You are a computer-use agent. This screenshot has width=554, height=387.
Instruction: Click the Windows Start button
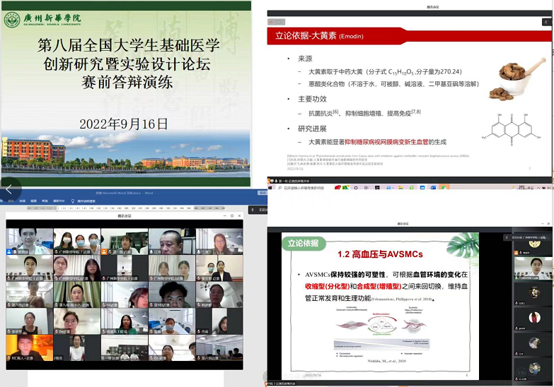[271, 188]
